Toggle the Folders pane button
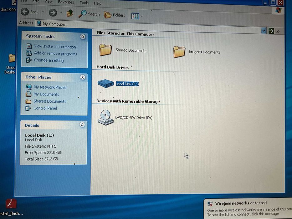292x219 pixels. tap(115, 15)
